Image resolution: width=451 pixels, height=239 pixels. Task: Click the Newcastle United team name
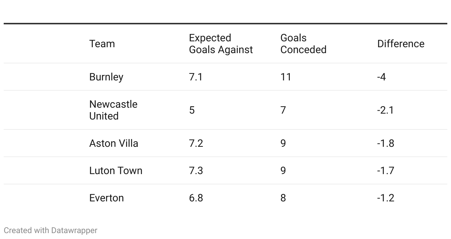point(113,110)
